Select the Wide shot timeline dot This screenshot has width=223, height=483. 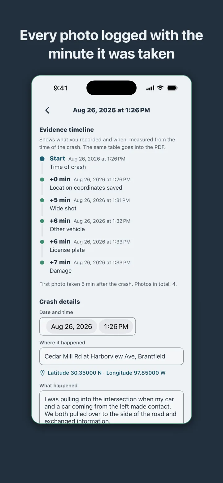pos(42,200)
